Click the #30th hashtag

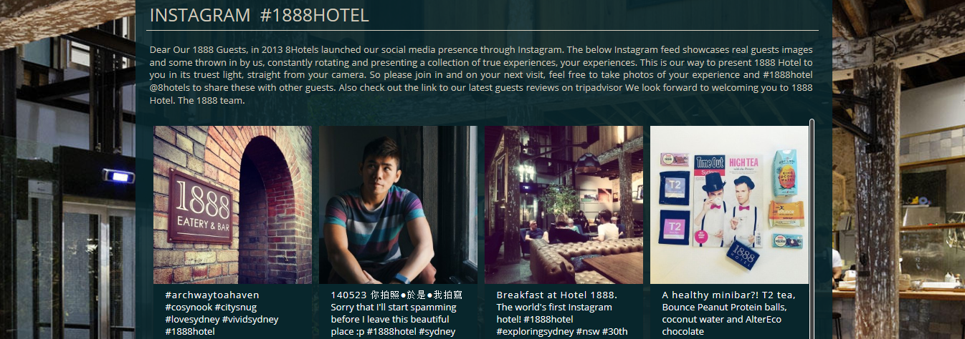coord(615,331)
